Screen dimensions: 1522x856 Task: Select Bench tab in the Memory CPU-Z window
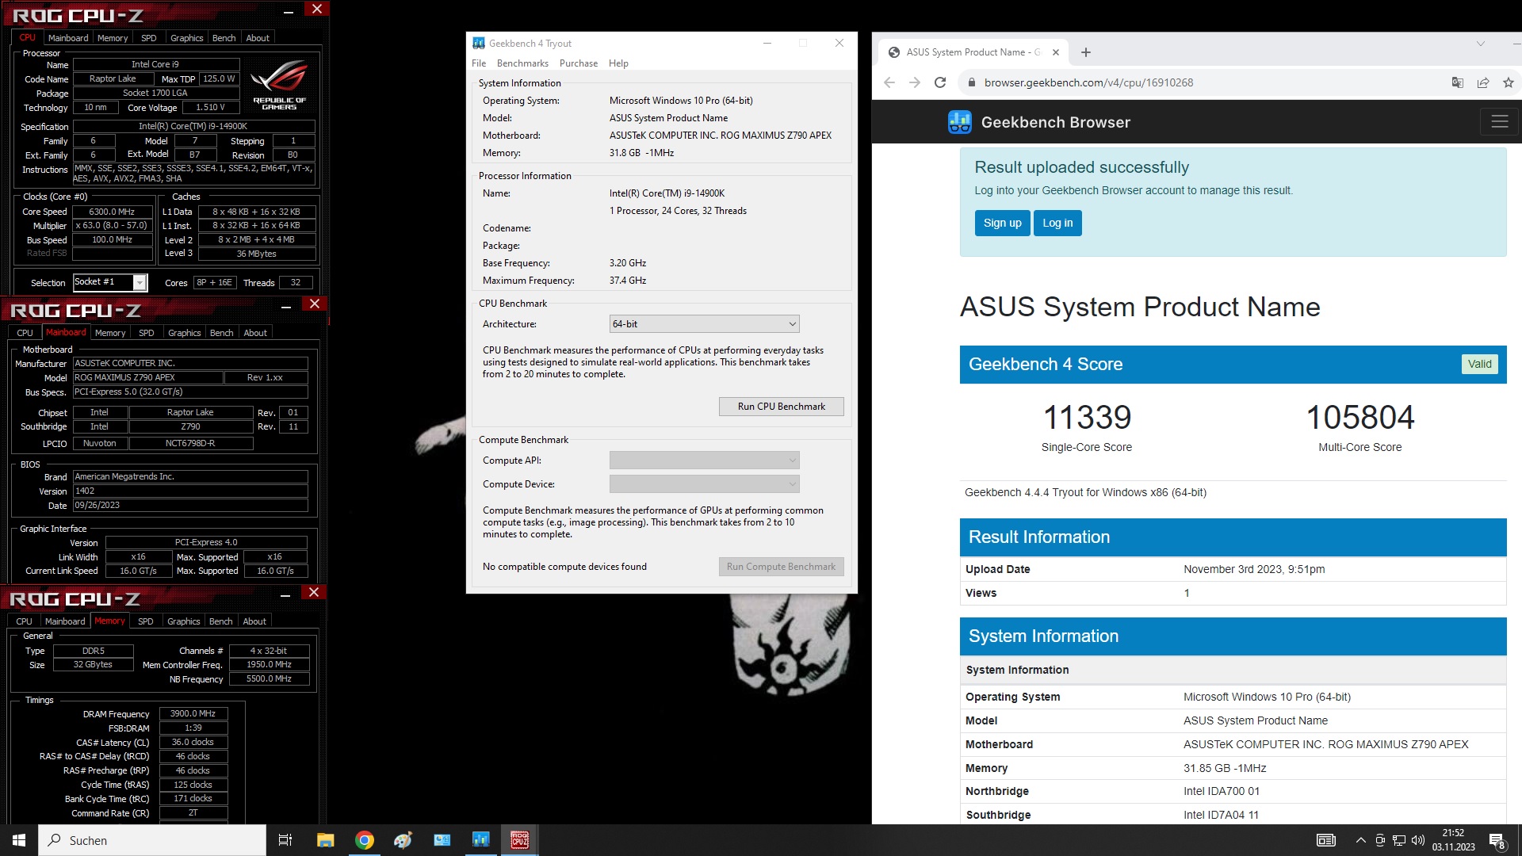(221, 621)
